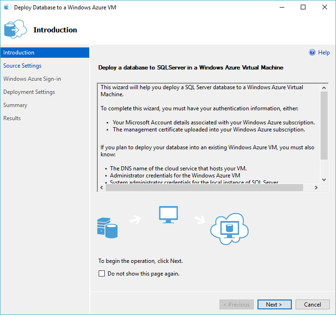
Task: Click 'The management certificate uploaded' bullet
Action: click(209, 130)
